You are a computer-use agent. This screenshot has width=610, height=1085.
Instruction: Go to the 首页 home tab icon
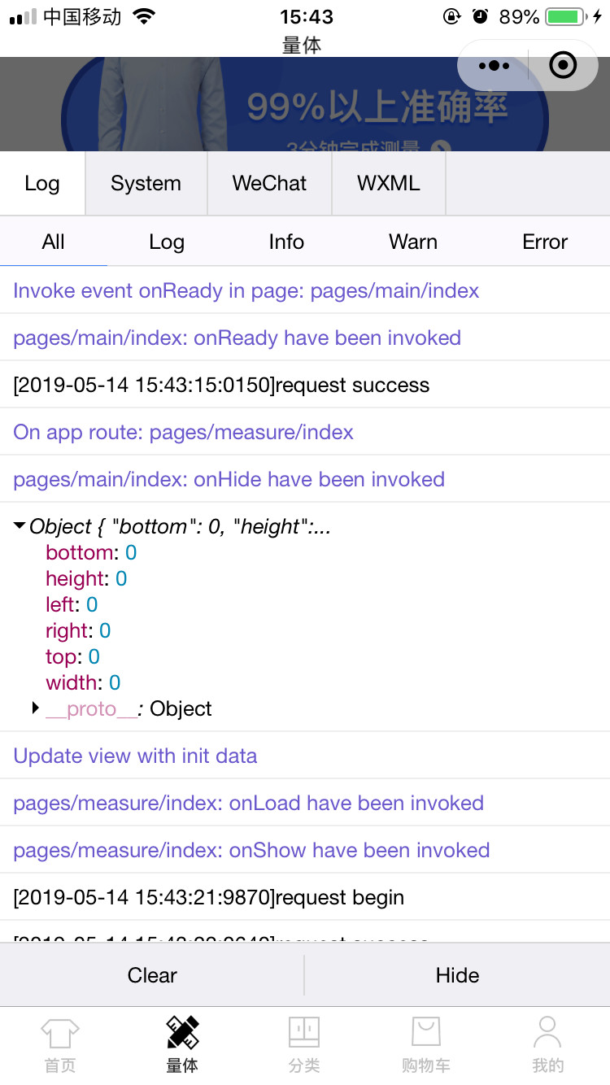coord(60,1033)
